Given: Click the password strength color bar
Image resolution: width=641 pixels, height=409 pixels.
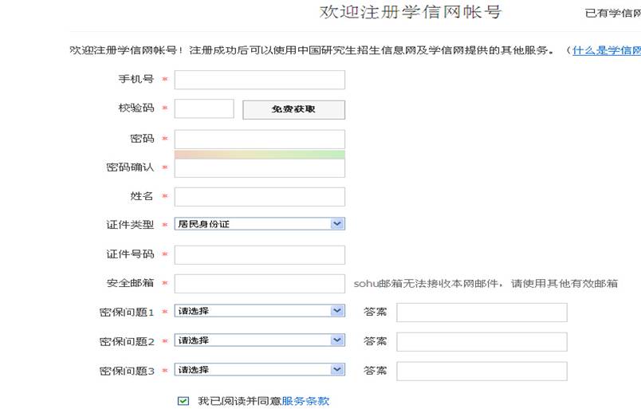Looking at the screenshot, I should click(259, 154).
